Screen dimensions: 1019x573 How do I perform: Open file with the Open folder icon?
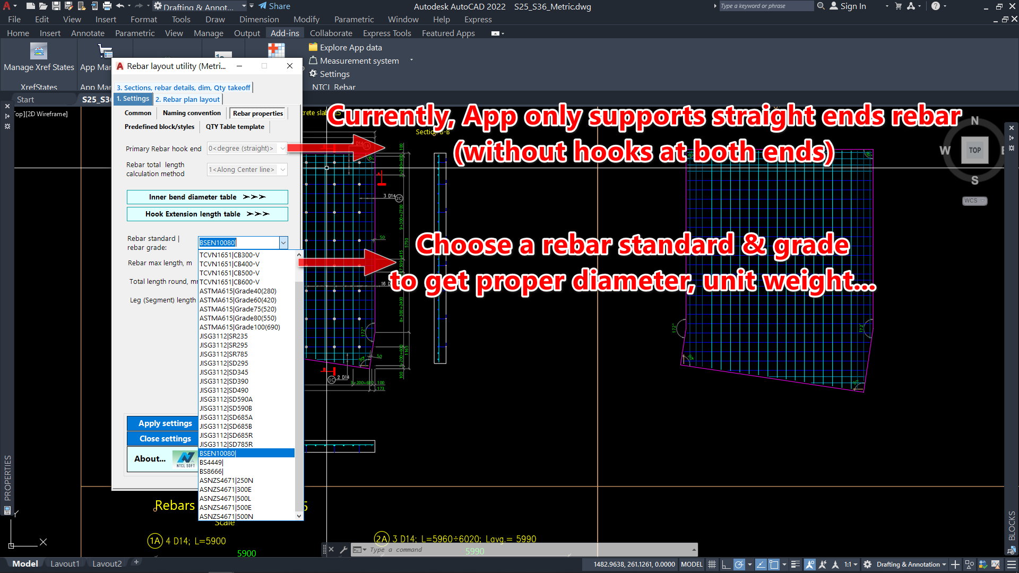coord(43,6)
